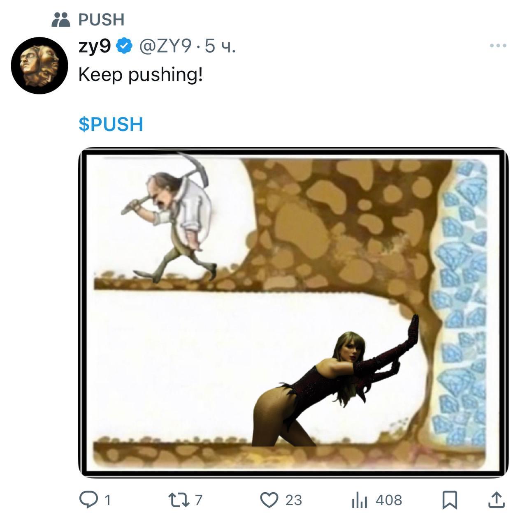Open the view analytics bar-chart icon
Image resolution: width=520 pixels, height=526 pixels.
359,500
